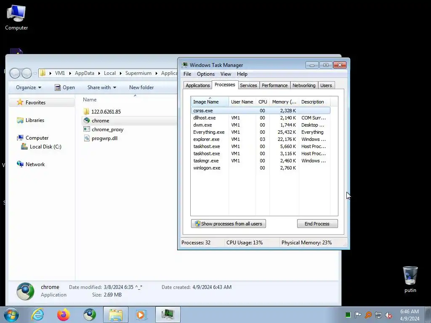This screenshot has height=323, width=431.
Task: Sort processes by Memory column
Action: pyautogui.click(x=284, y=102)
